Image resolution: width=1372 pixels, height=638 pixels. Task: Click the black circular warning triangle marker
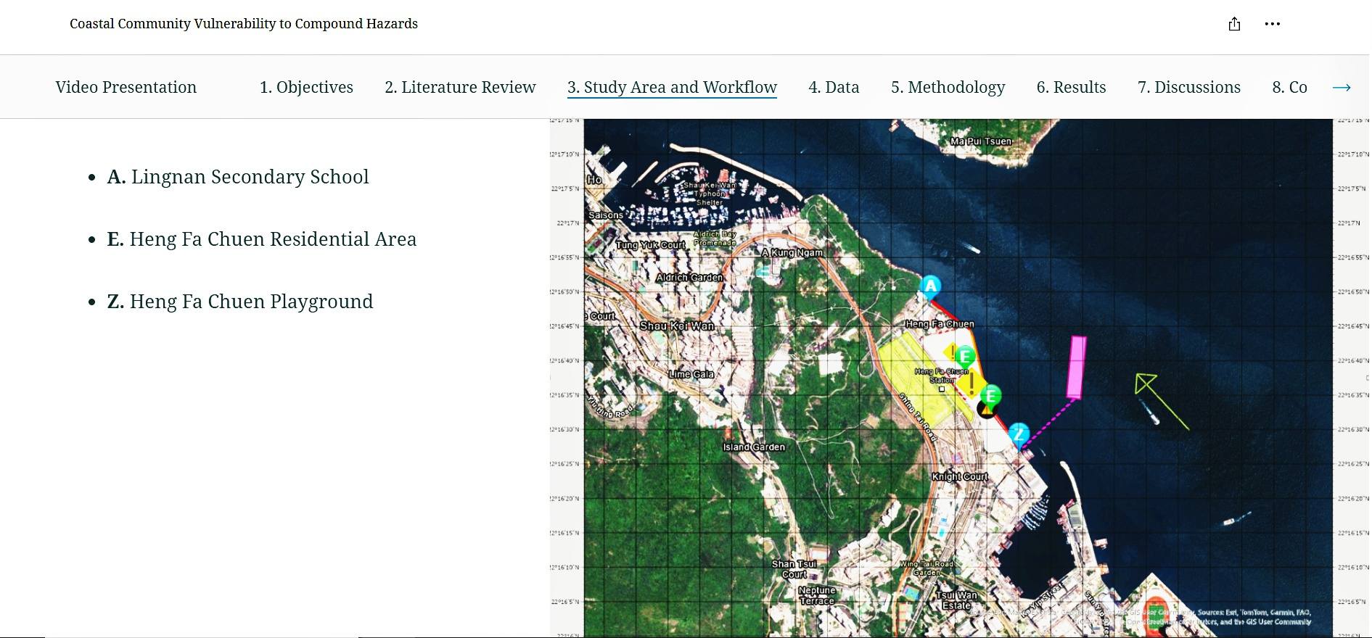[x=985, y=410]
